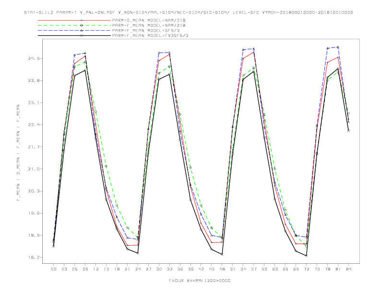The image size is (380, 293).
Task: Click x-axis tick label 51
Action: coord(233,269)
